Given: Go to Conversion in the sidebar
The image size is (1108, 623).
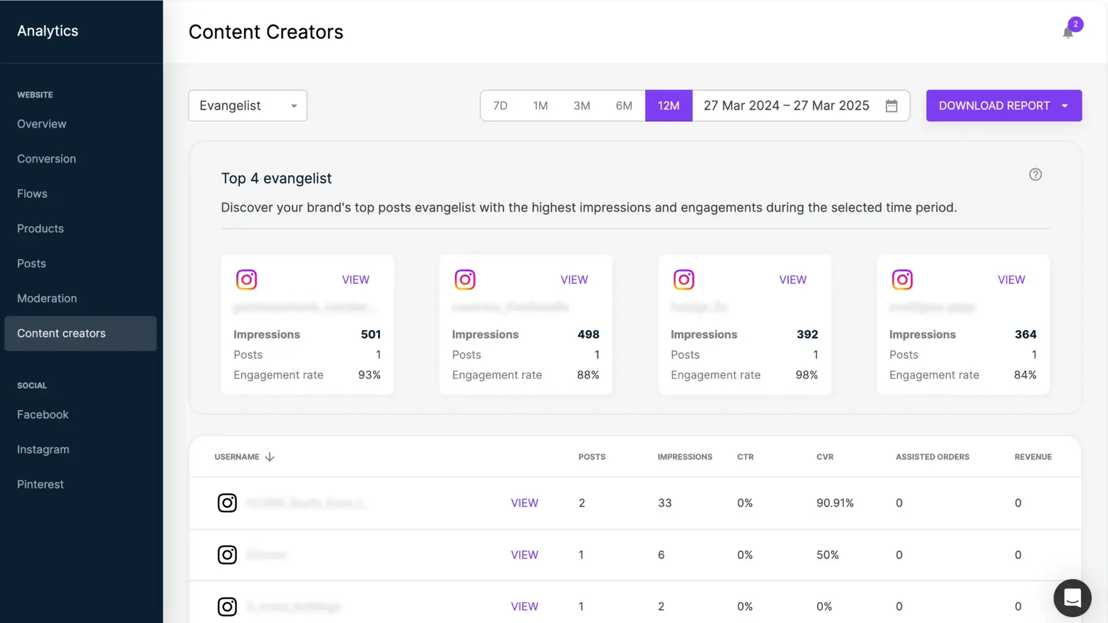Looking at the screenshot, I should (46, 159).
